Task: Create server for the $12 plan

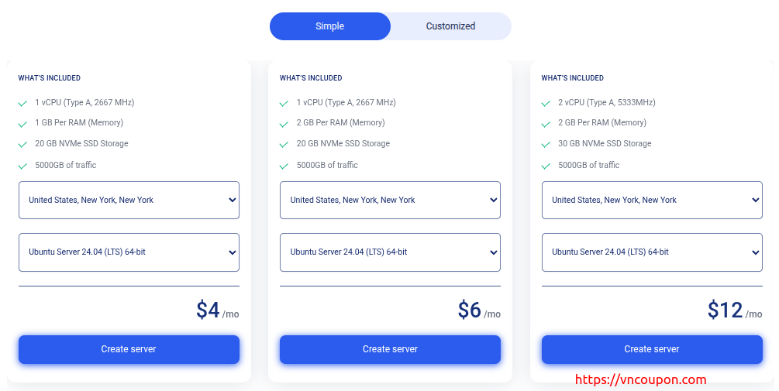Action: click(652, 349)
